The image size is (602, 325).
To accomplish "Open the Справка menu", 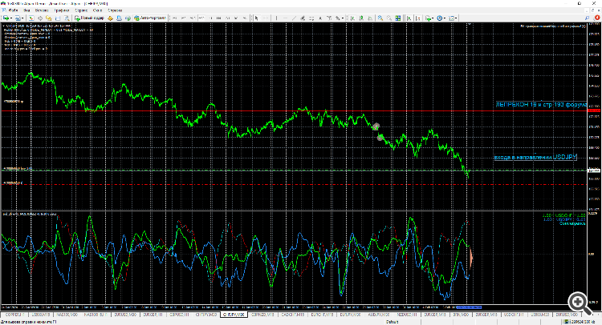I will 115,10.
